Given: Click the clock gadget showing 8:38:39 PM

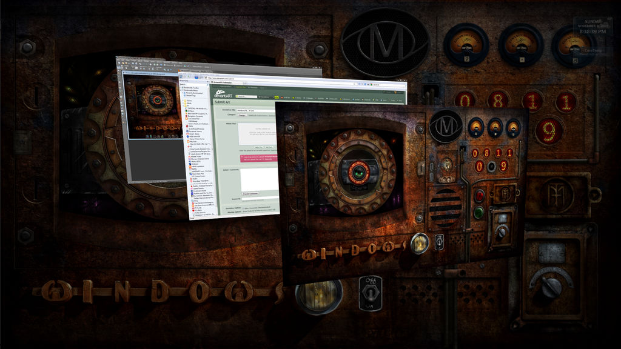Looking at the screenshot, I should (x=593, y=26).
